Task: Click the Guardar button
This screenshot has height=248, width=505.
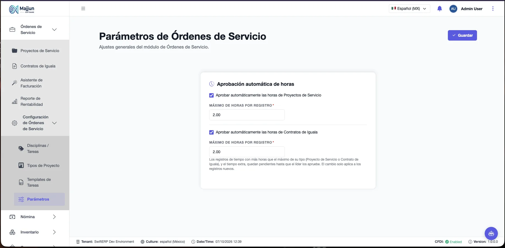Action: [x=462, y=35]
